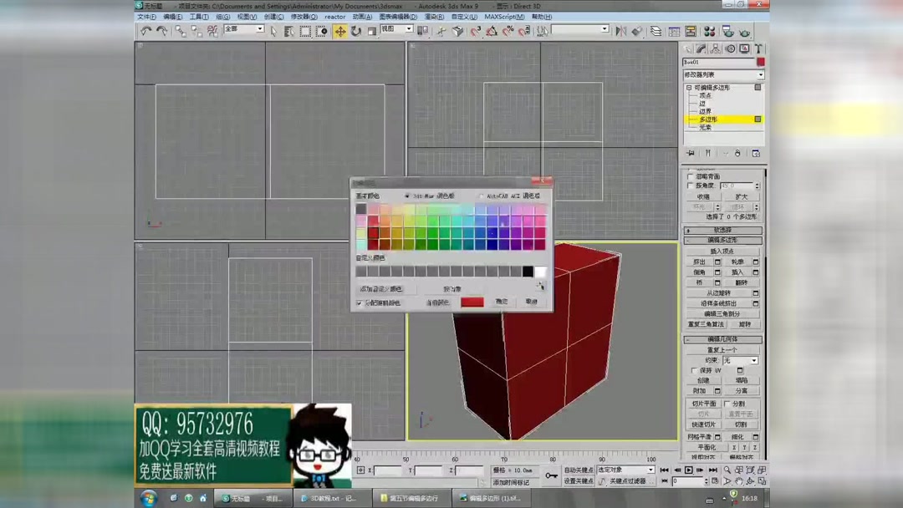Select the Select and Rotate tool

pos(355,32)
